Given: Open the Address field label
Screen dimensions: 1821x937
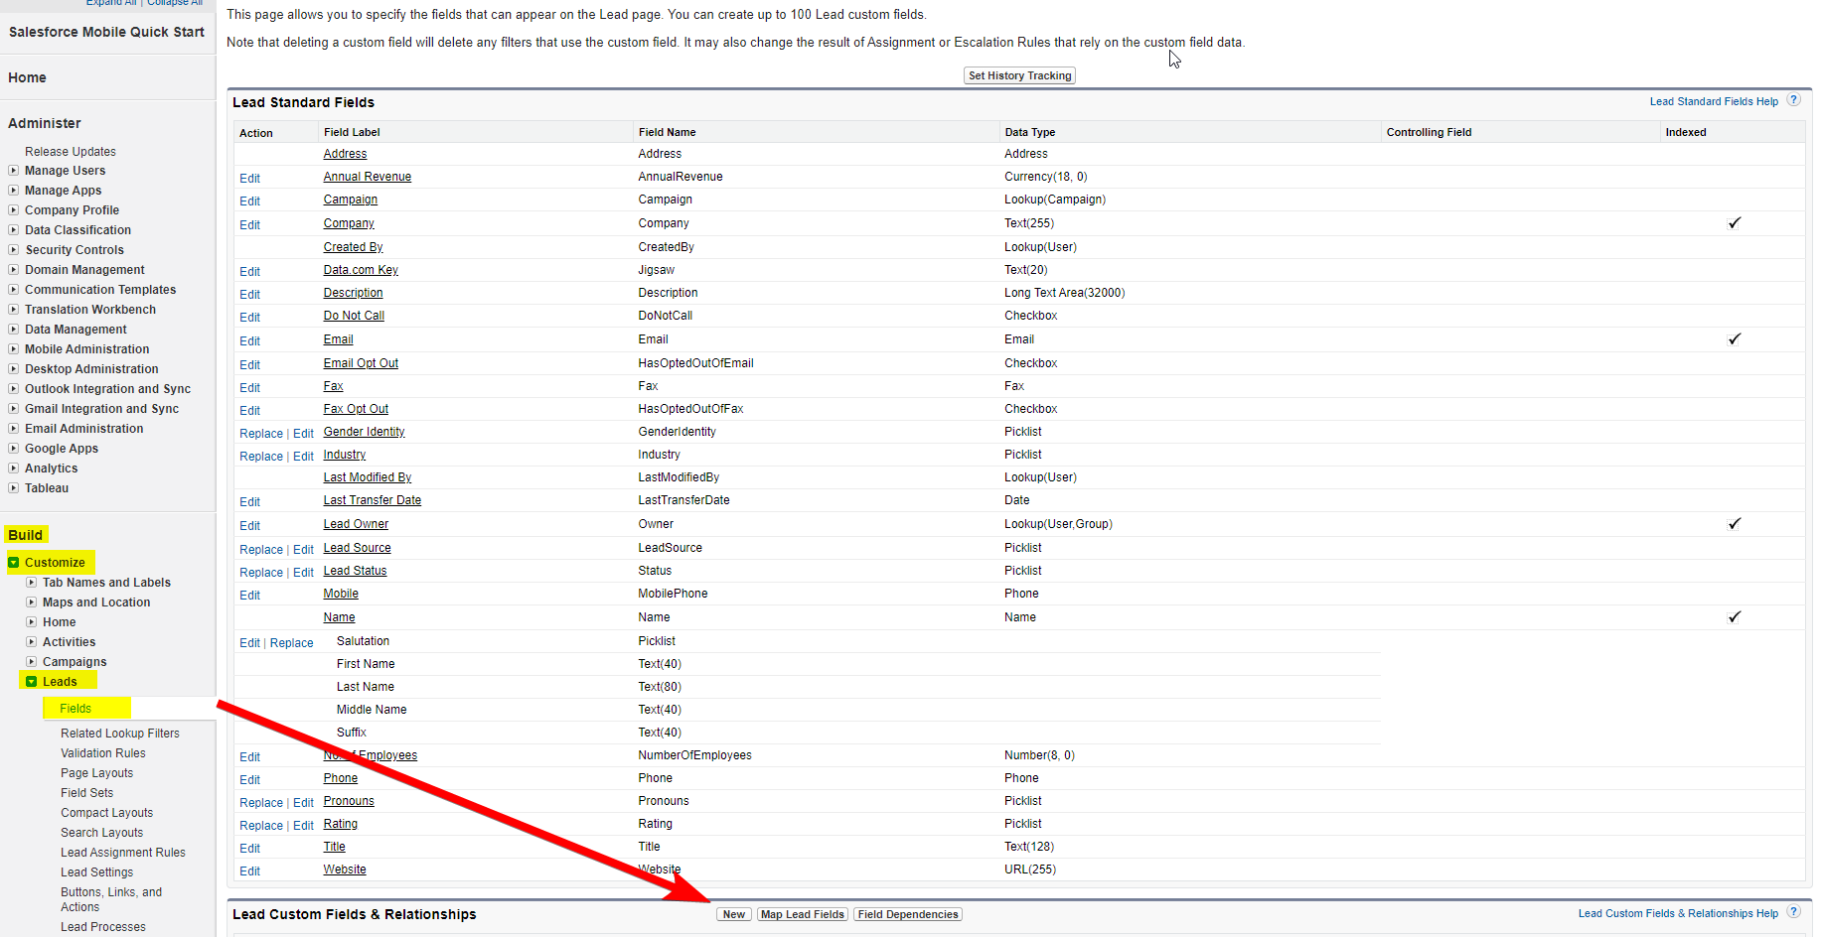Looking at the screenshot, I should pos(345,154).
